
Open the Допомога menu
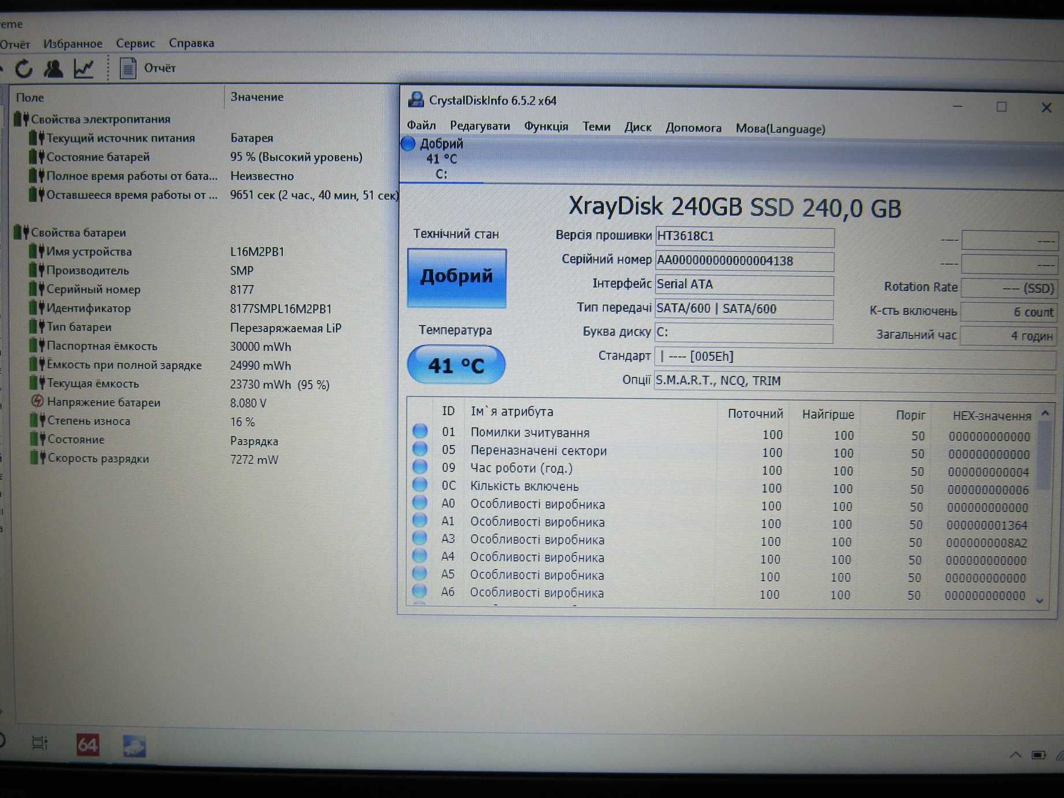[693, 128]
